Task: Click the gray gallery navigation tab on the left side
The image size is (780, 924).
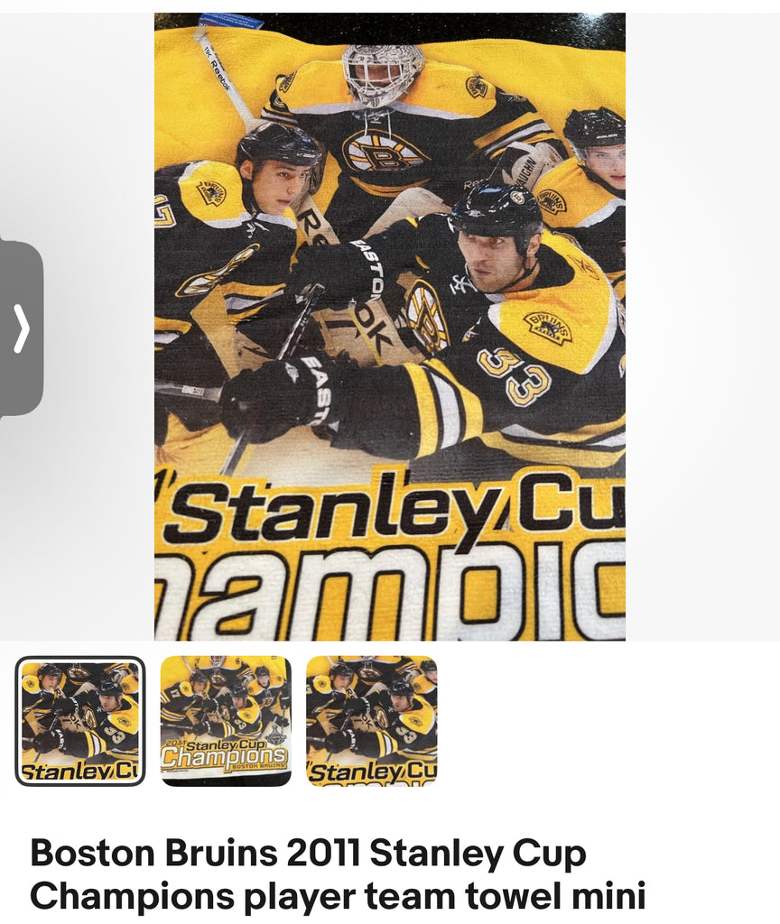Action: [x=22, y=328]
